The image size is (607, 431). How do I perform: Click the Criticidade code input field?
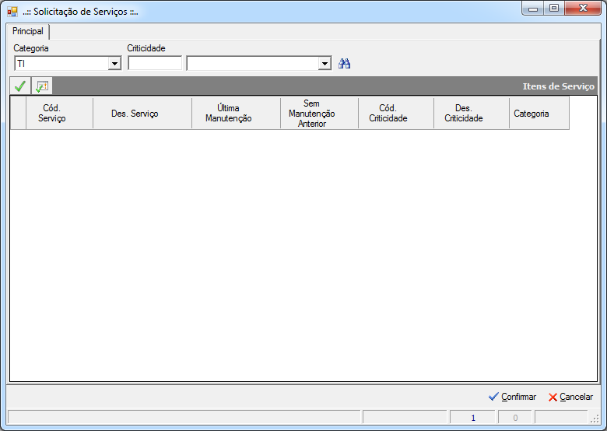155,63
